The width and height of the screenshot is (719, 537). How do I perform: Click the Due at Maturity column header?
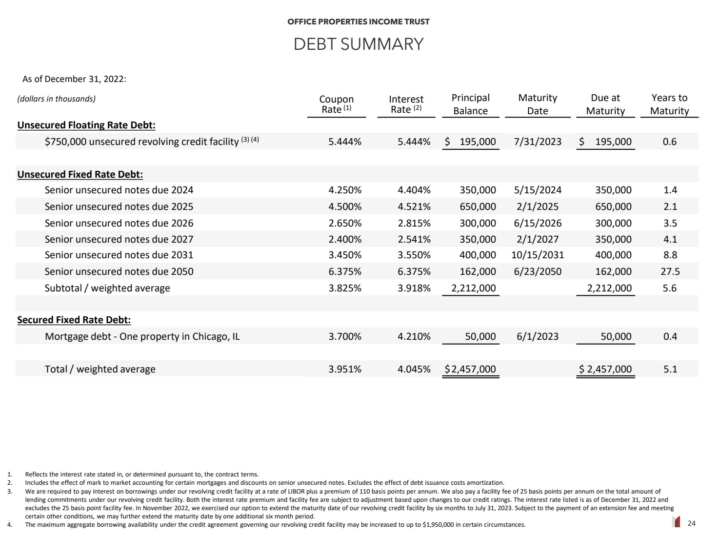point(605,104)
